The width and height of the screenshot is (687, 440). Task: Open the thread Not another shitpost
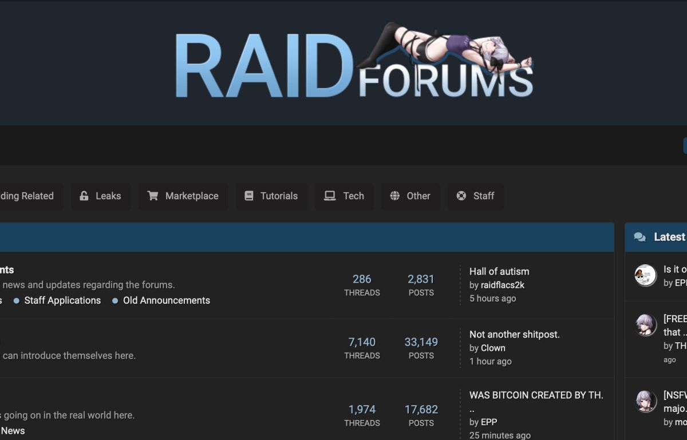(x=514, y=334)
